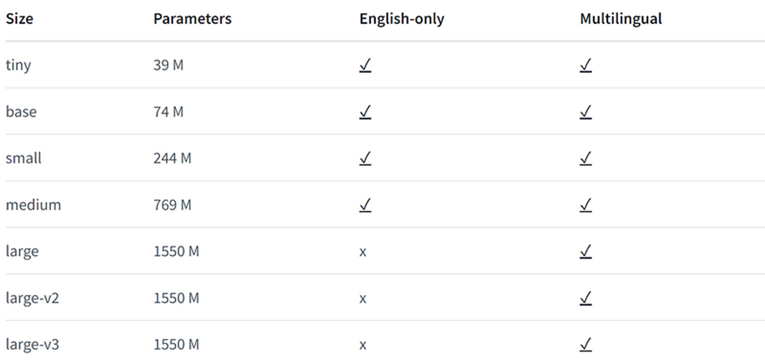Viewport: 765px width, 362px height.
Task: Click the x in the large-v2 row
Action: click(363, 298)
